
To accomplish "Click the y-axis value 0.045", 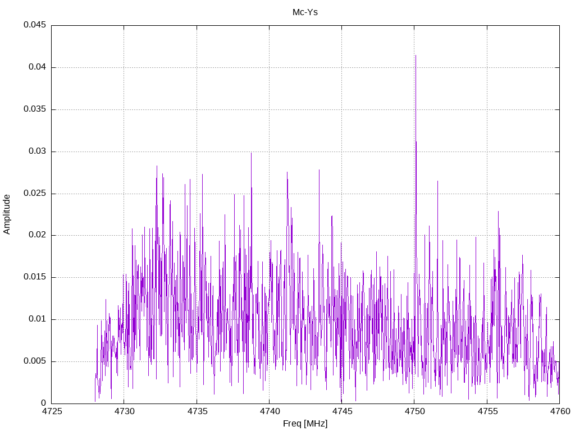I will point(35,25).
